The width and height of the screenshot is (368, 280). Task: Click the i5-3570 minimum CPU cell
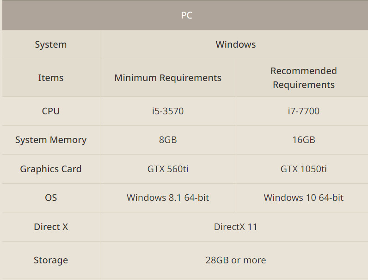click(168, 111)
